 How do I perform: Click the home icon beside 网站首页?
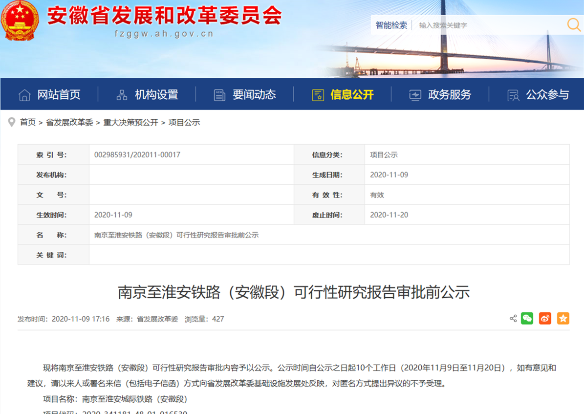point(24,95)
